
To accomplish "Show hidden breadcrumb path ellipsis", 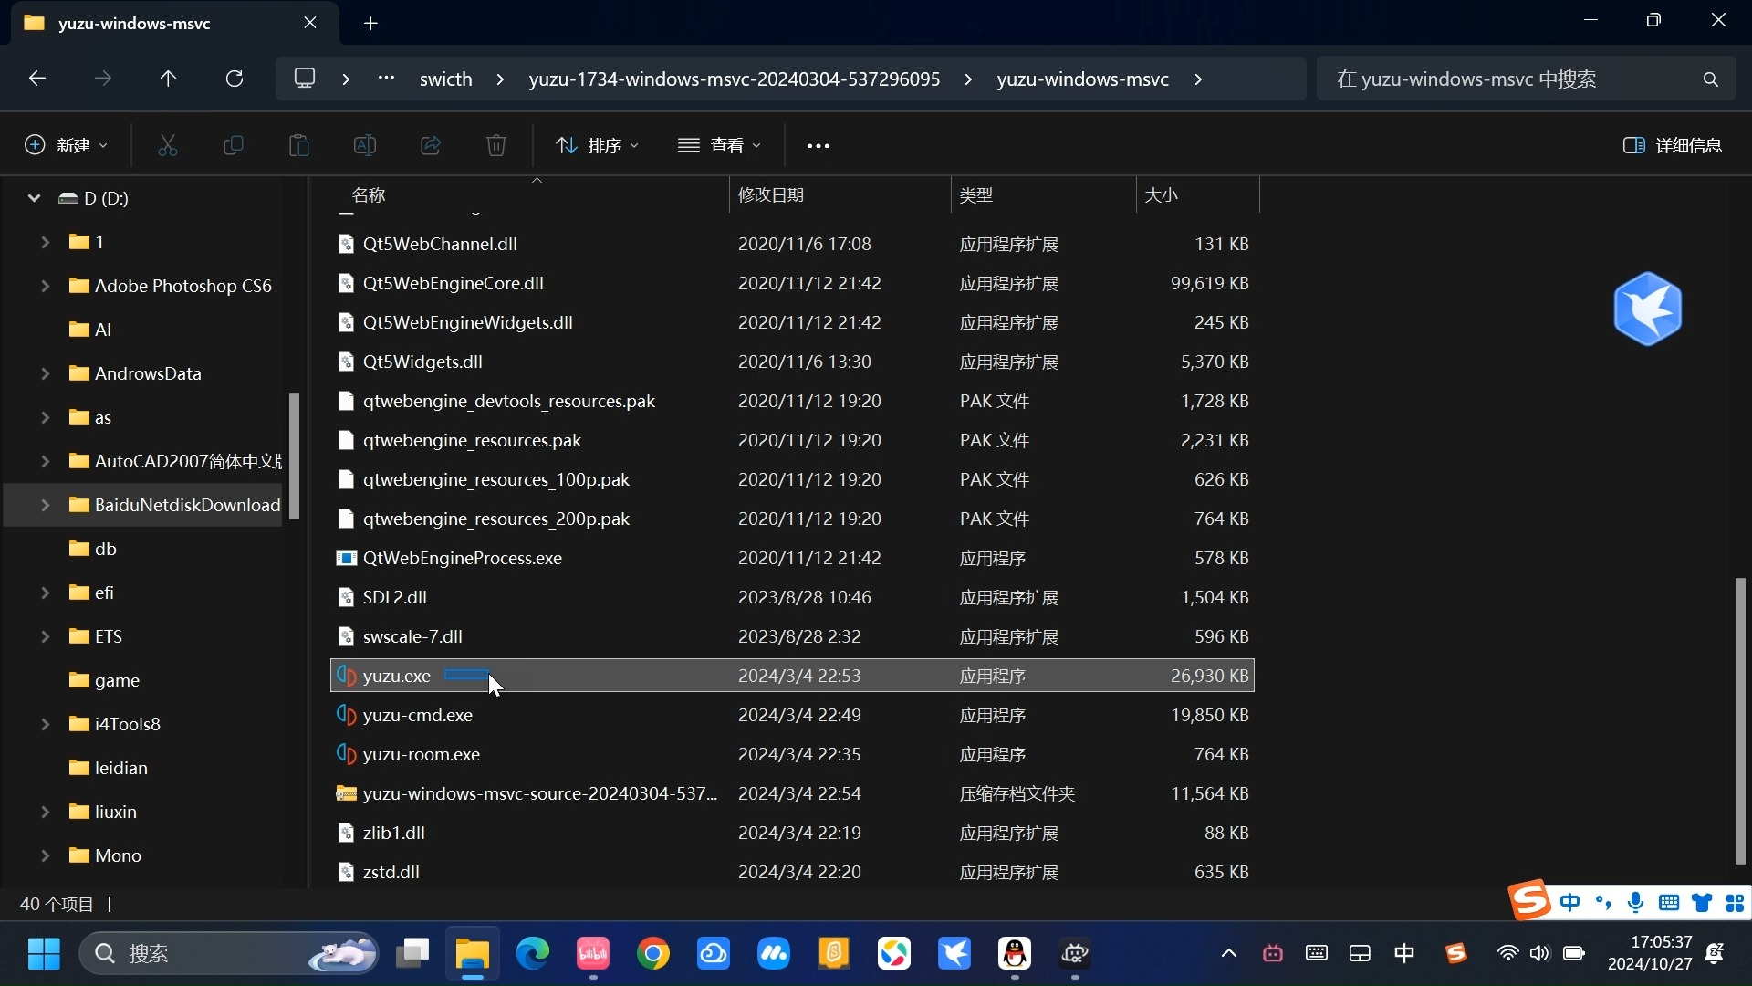I will pyautogui.click(x=387, y=79).
